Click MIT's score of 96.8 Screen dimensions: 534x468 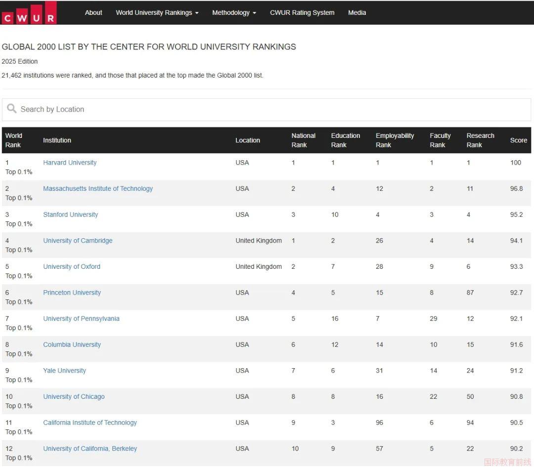516,189
